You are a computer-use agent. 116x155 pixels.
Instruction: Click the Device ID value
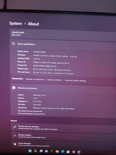point(51,63)
